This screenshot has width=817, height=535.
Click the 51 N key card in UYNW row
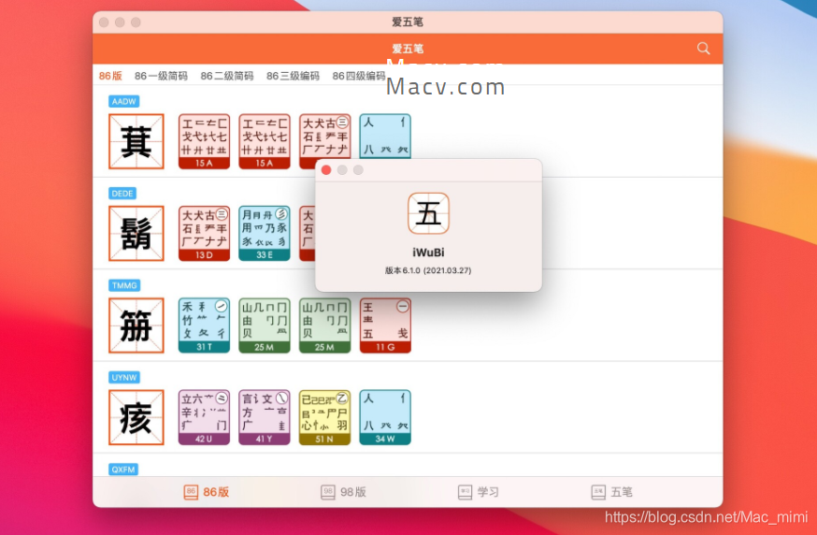pos(325,417)
